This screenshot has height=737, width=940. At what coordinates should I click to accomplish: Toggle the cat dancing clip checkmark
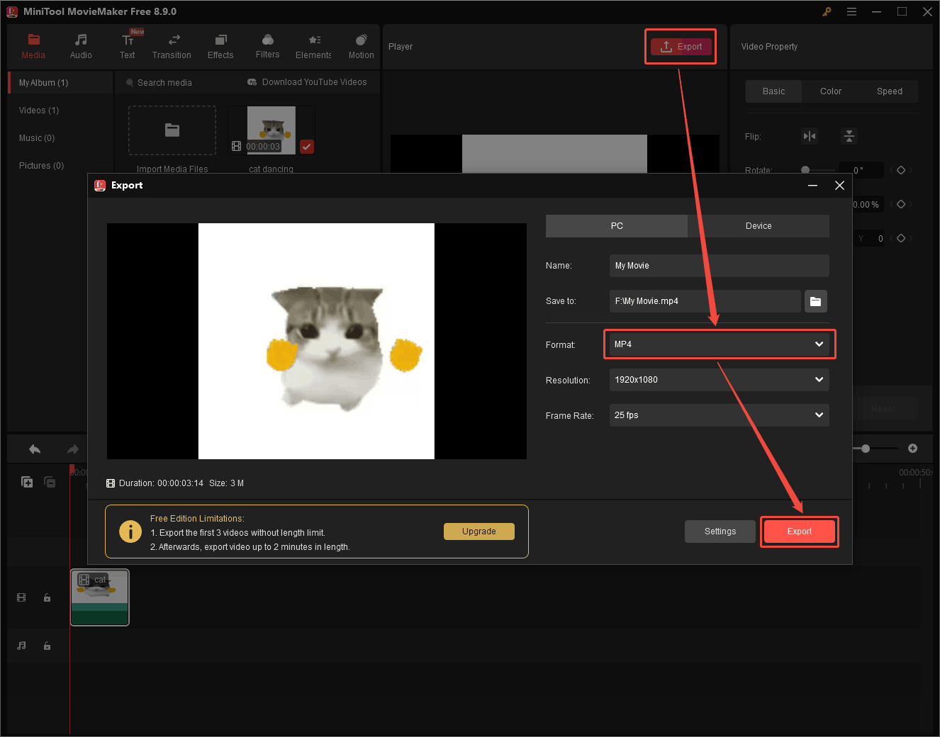307,147
